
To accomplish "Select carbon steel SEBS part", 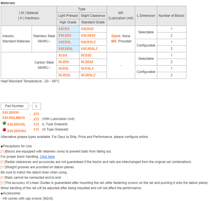I will (63, 55).
